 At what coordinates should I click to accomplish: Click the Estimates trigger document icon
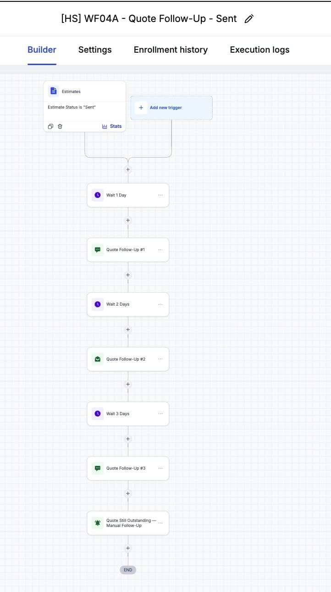[x=54, y=91]
